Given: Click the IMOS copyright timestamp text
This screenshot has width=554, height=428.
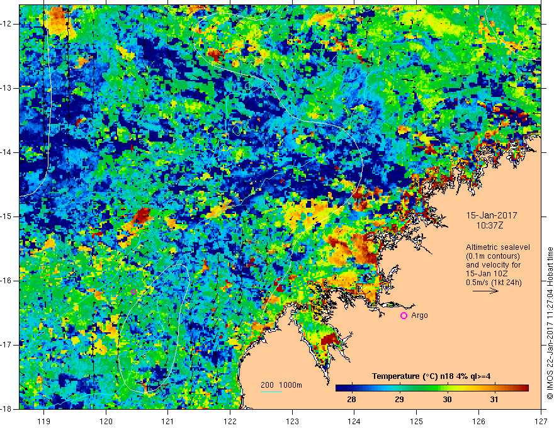Looking at the screenshot, I should point(550,323).
